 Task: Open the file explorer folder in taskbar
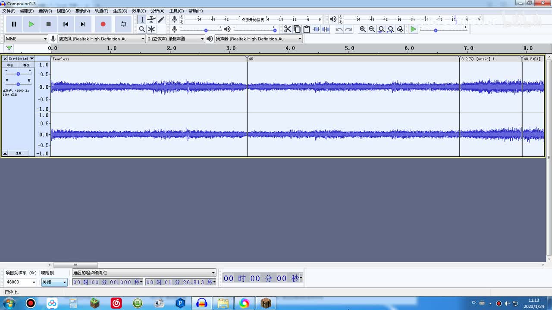click(x=223, y=303)
